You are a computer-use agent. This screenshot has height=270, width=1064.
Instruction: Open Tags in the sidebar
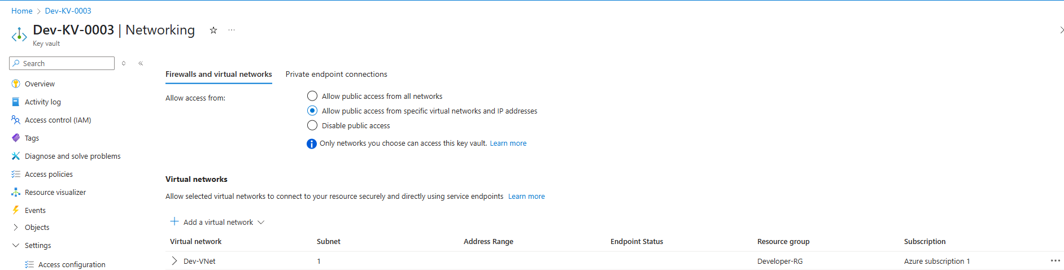(x=32, y=138)
